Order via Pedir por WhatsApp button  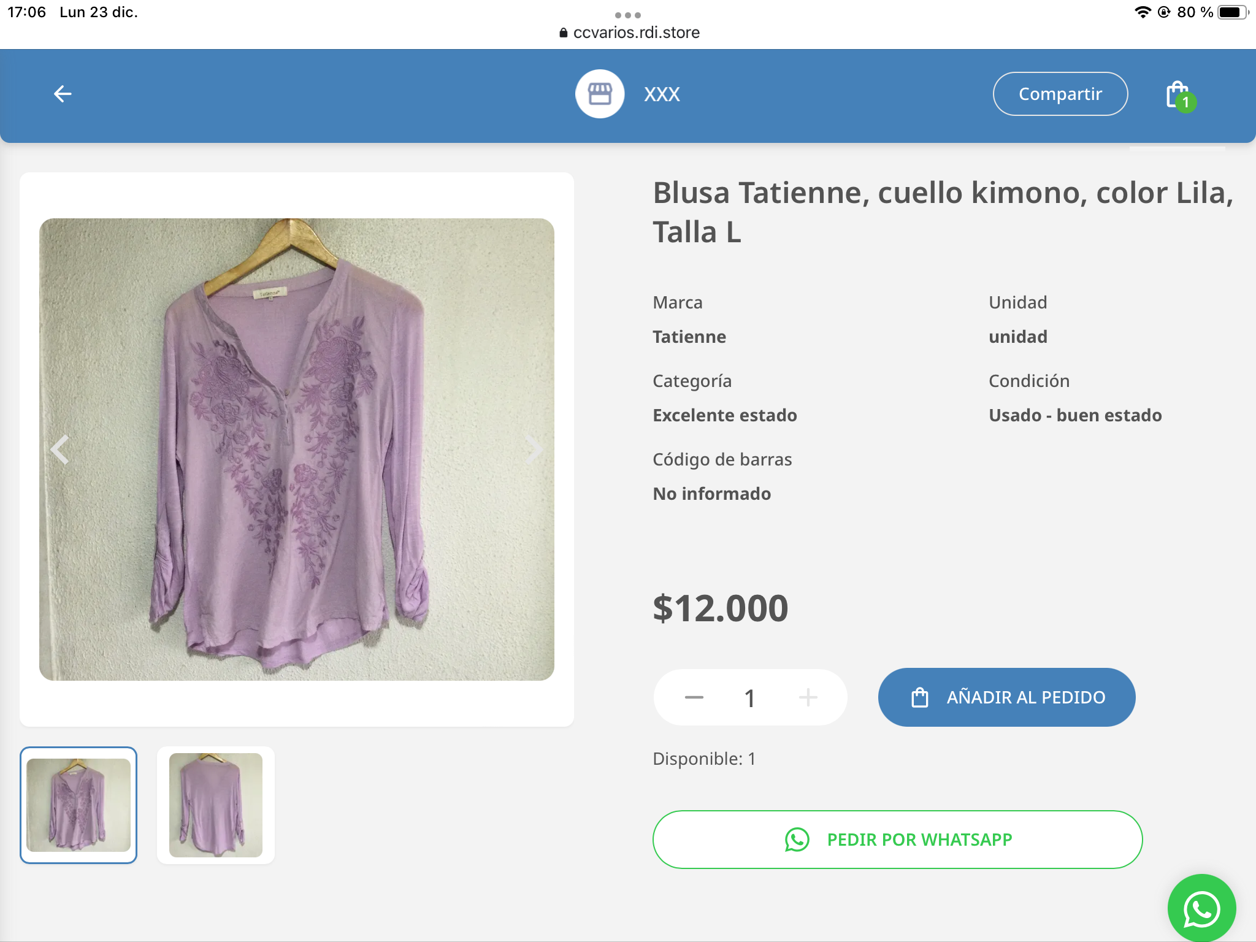[x=897, y=840]
